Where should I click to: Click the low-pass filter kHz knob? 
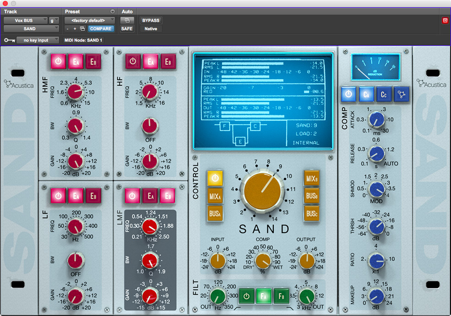pyautogui.click(x=307, y=296)
